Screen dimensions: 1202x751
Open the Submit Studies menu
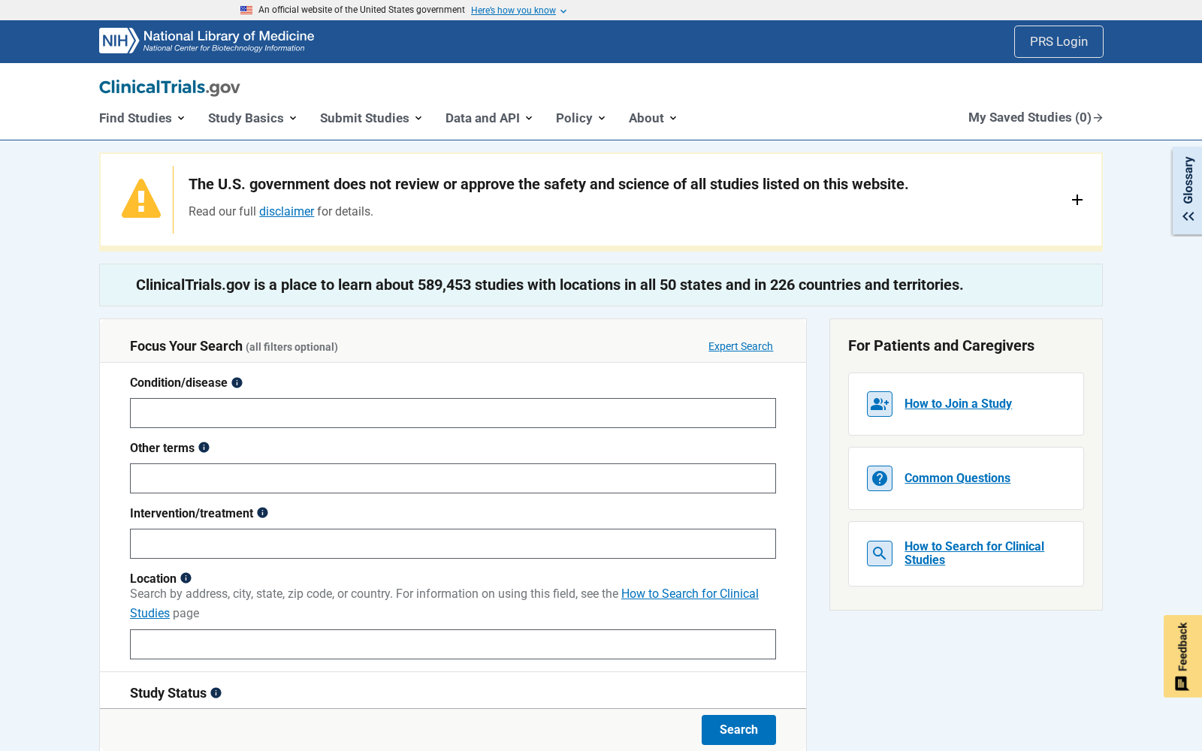click(x=371, y=118)
